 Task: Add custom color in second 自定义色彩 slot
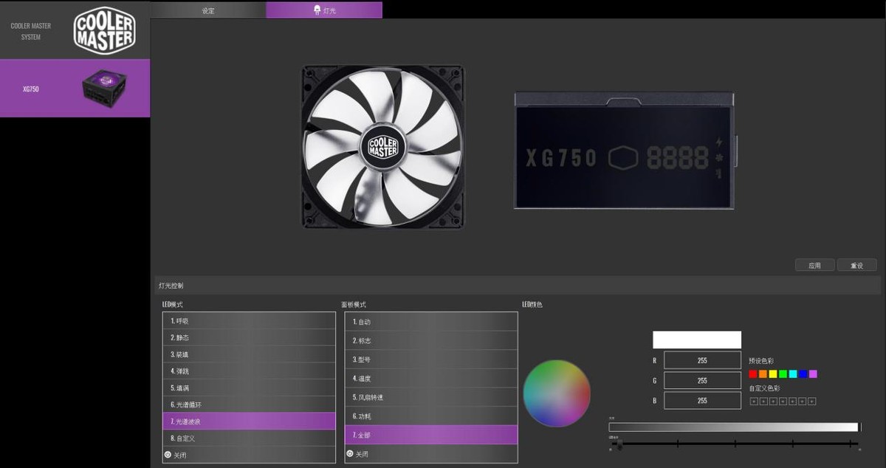click(x=763, y=402)
